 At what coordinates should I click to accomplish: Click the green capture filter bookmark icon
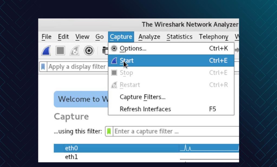(109, 131)
